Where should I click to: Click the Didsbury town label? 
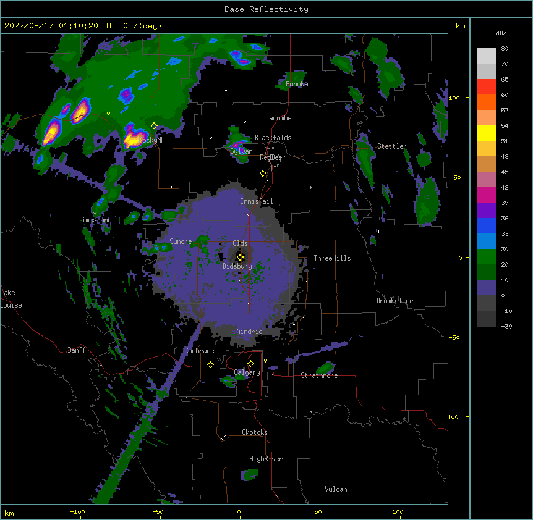pyautogui.click(x=237, y=266)
